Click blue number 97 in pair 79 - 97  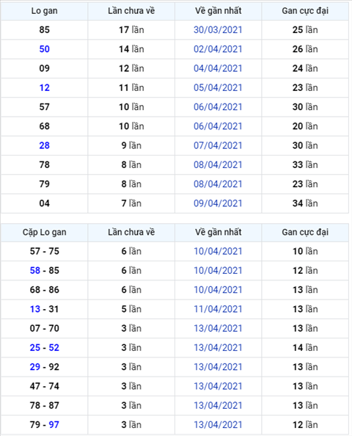pyautogui.click(x=54, y=424)
